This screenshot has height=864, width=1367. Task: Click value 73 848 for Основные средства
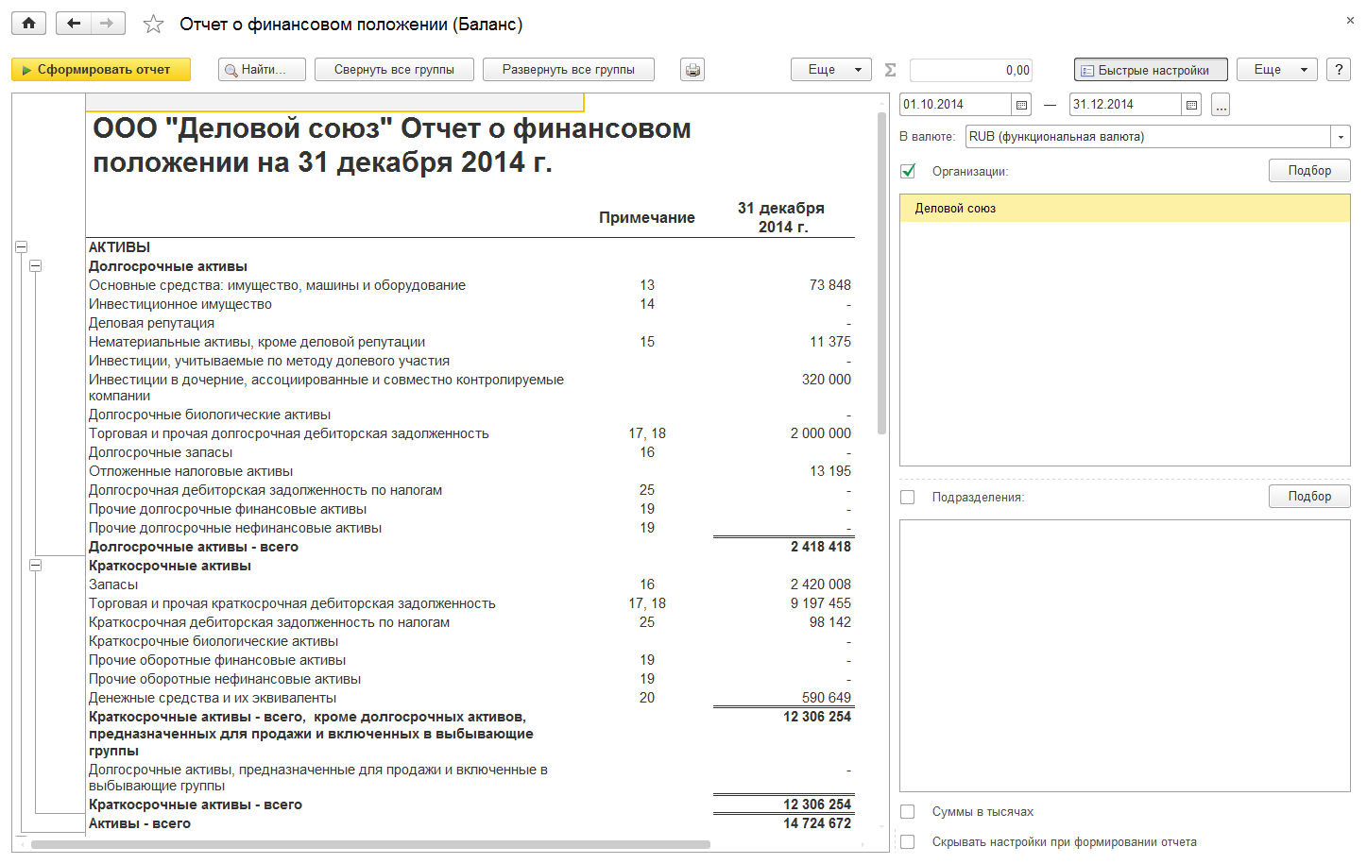[830, 285]
